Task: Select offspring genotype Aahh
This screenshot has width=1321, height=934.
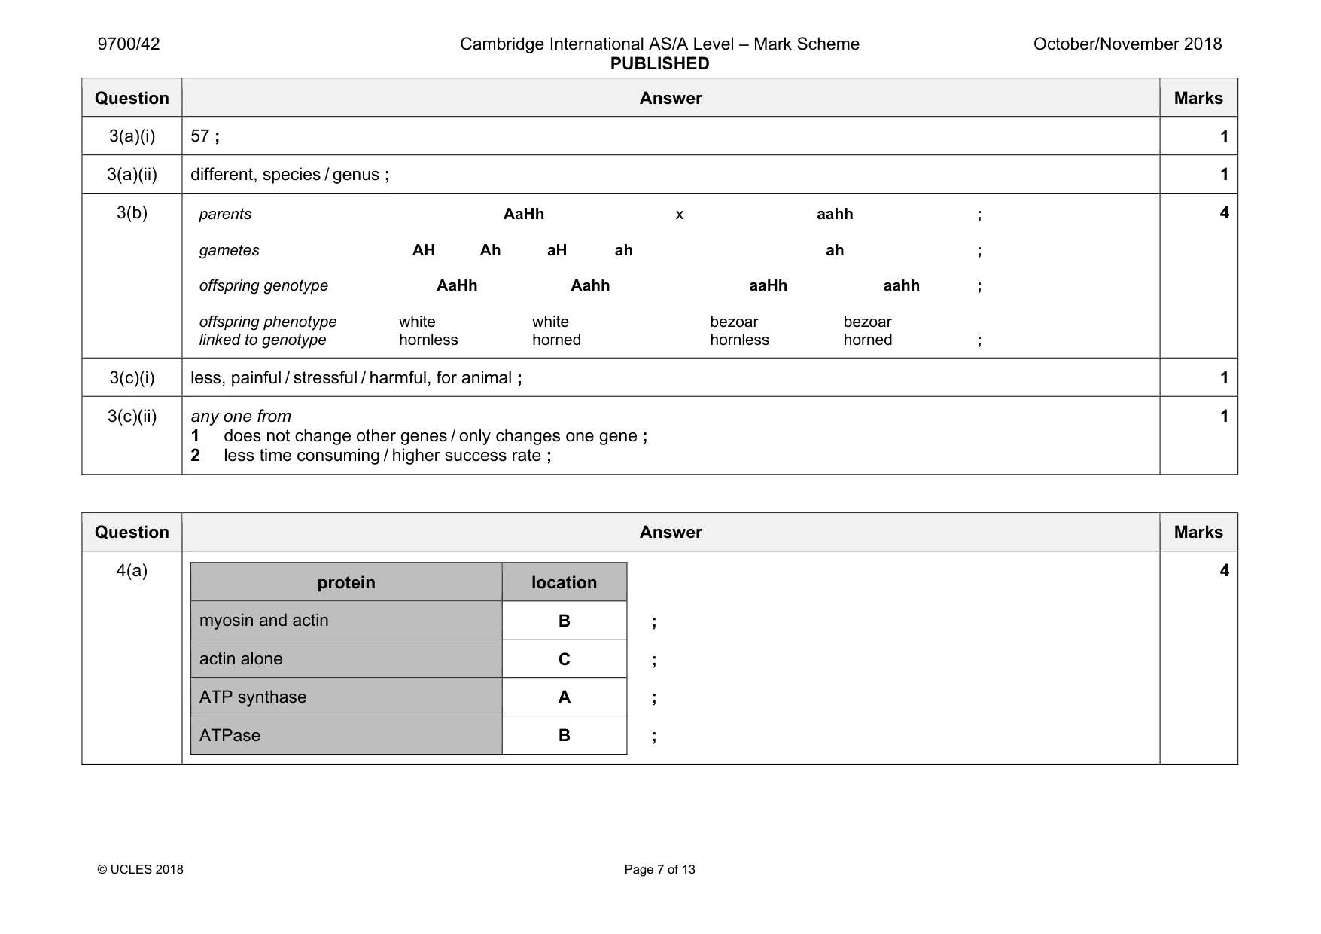Action: pos(590,285)
